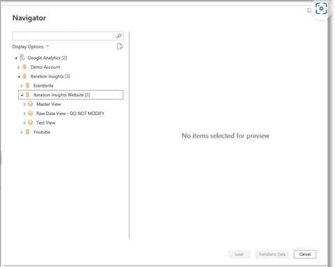Collapse the Google Analytics [2] node

pyautogui.click(x=16, y=57)
